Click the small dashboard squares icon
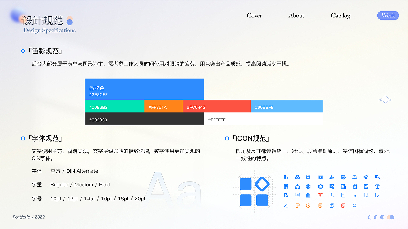 [286, 177]
